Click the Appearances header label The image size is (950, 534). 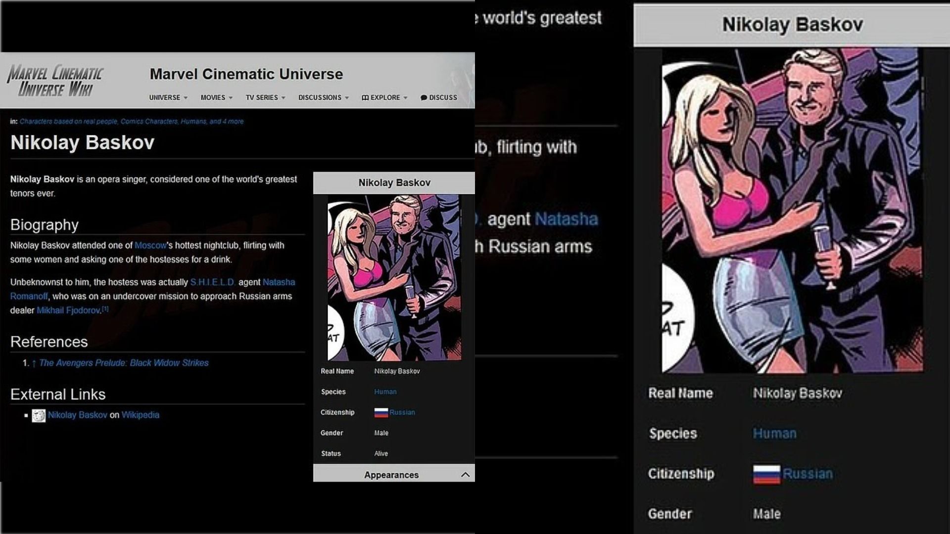391,475
